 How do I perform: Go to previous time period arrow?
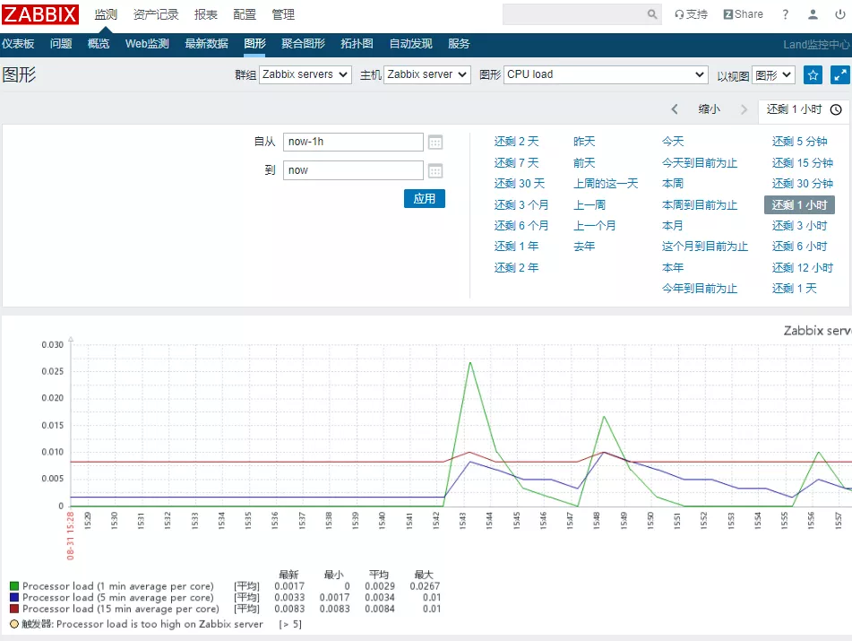[675, 109]
